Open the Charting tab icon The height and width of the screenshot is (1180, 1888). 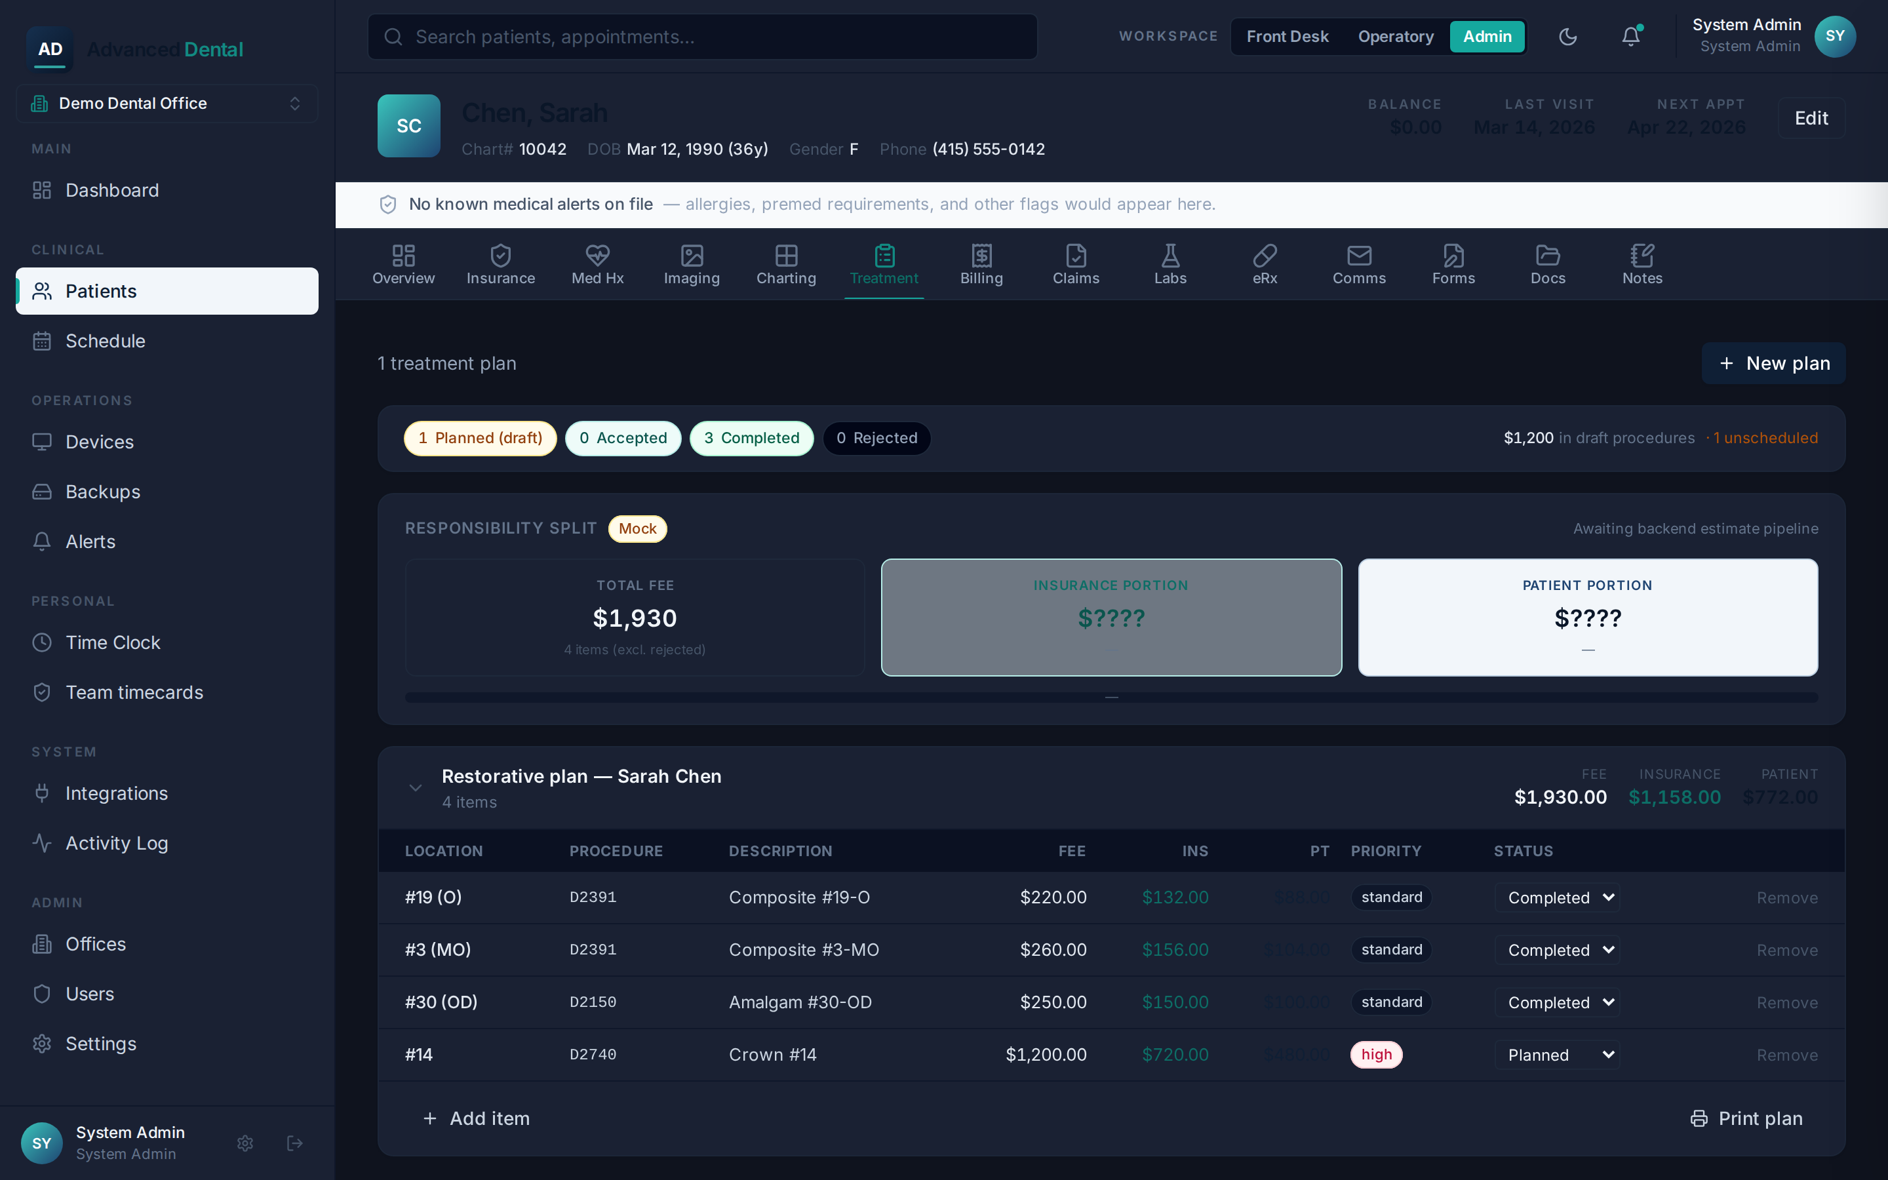pos(785,255)
